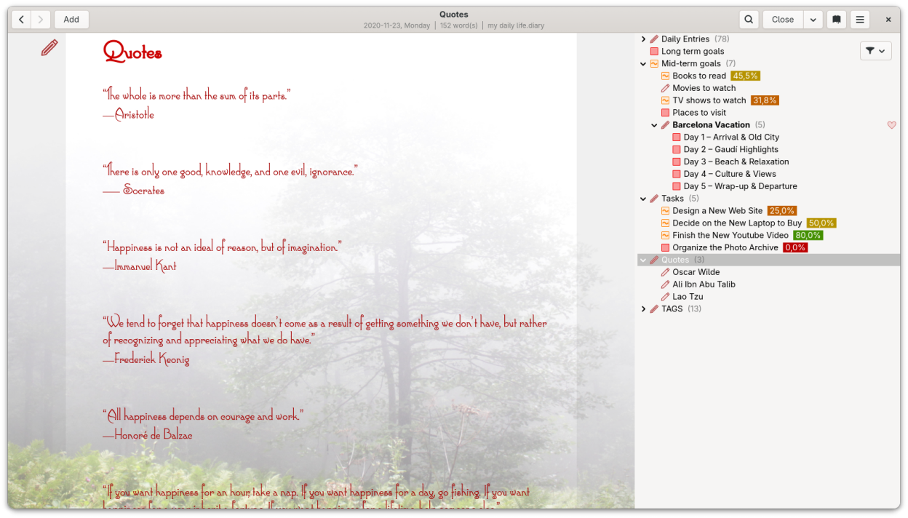Image resolution: width=908 pixels, height=518 pixels.
Task: Click the Oscar Wilde pencil icon
Action: tap(665, 272)
